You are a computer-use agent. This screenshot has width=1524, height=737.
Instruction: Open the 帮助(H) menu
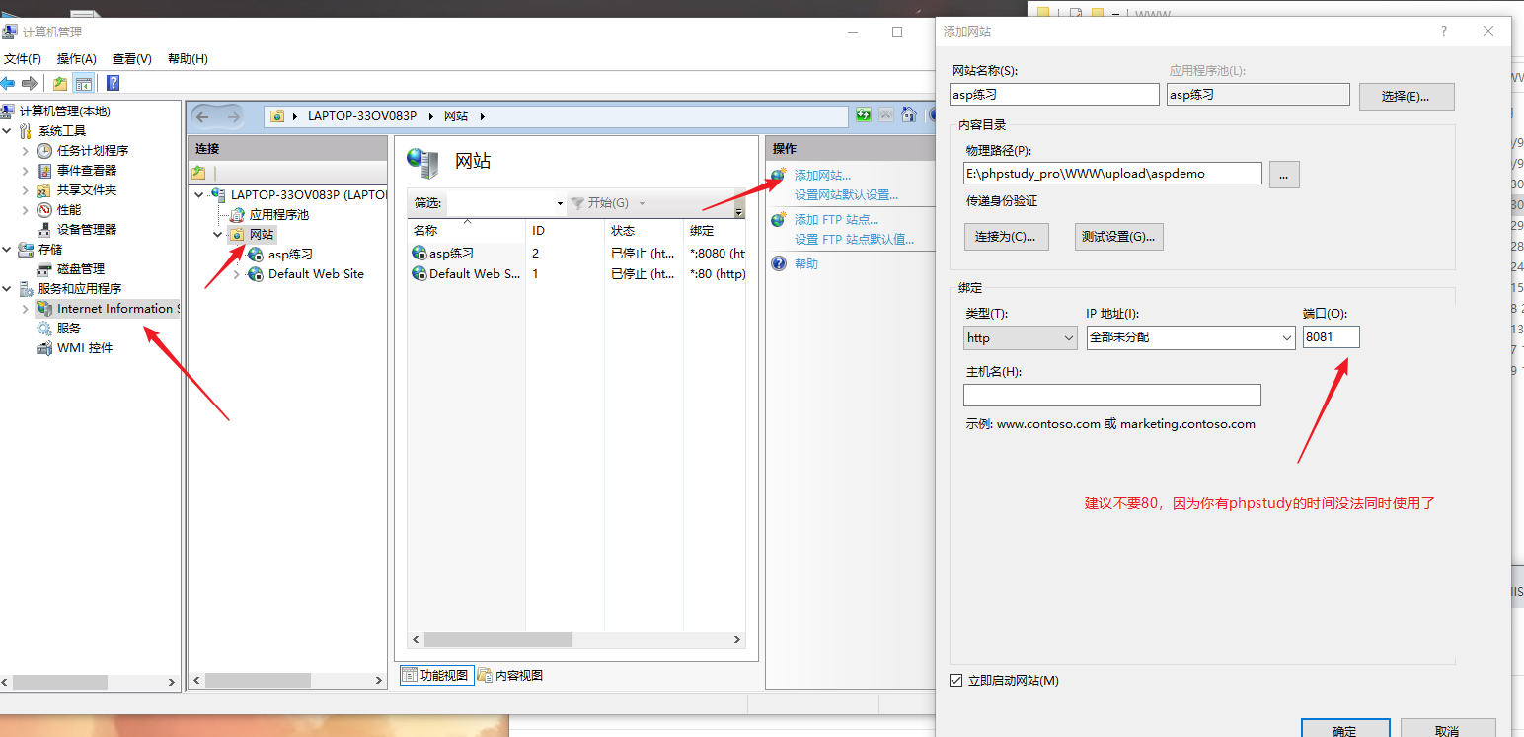point(188,59)
